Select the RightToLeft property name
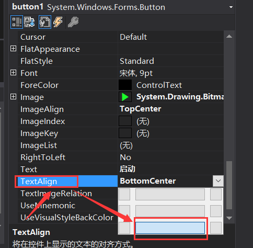253x248 pixels. pyautogui.click(x=43, y=157)
